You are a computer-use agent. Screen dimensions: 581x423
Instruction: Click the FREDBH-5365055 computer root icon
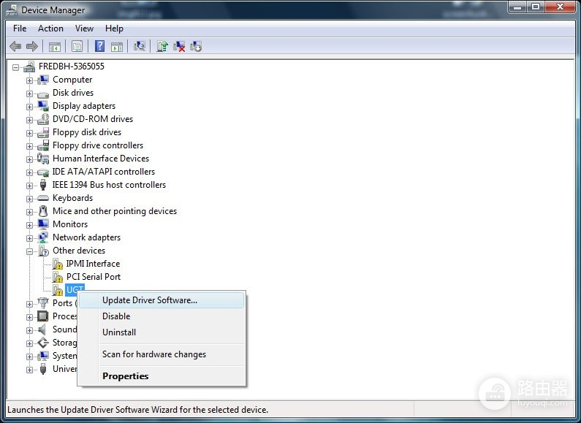(x=29, y=66)
